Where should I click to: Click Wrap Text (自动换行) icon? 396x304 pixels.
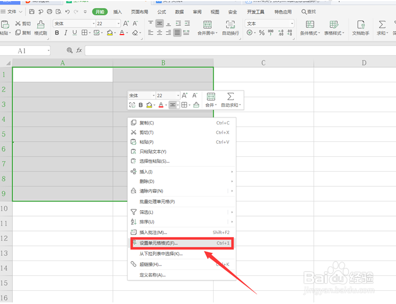(230, 25)
